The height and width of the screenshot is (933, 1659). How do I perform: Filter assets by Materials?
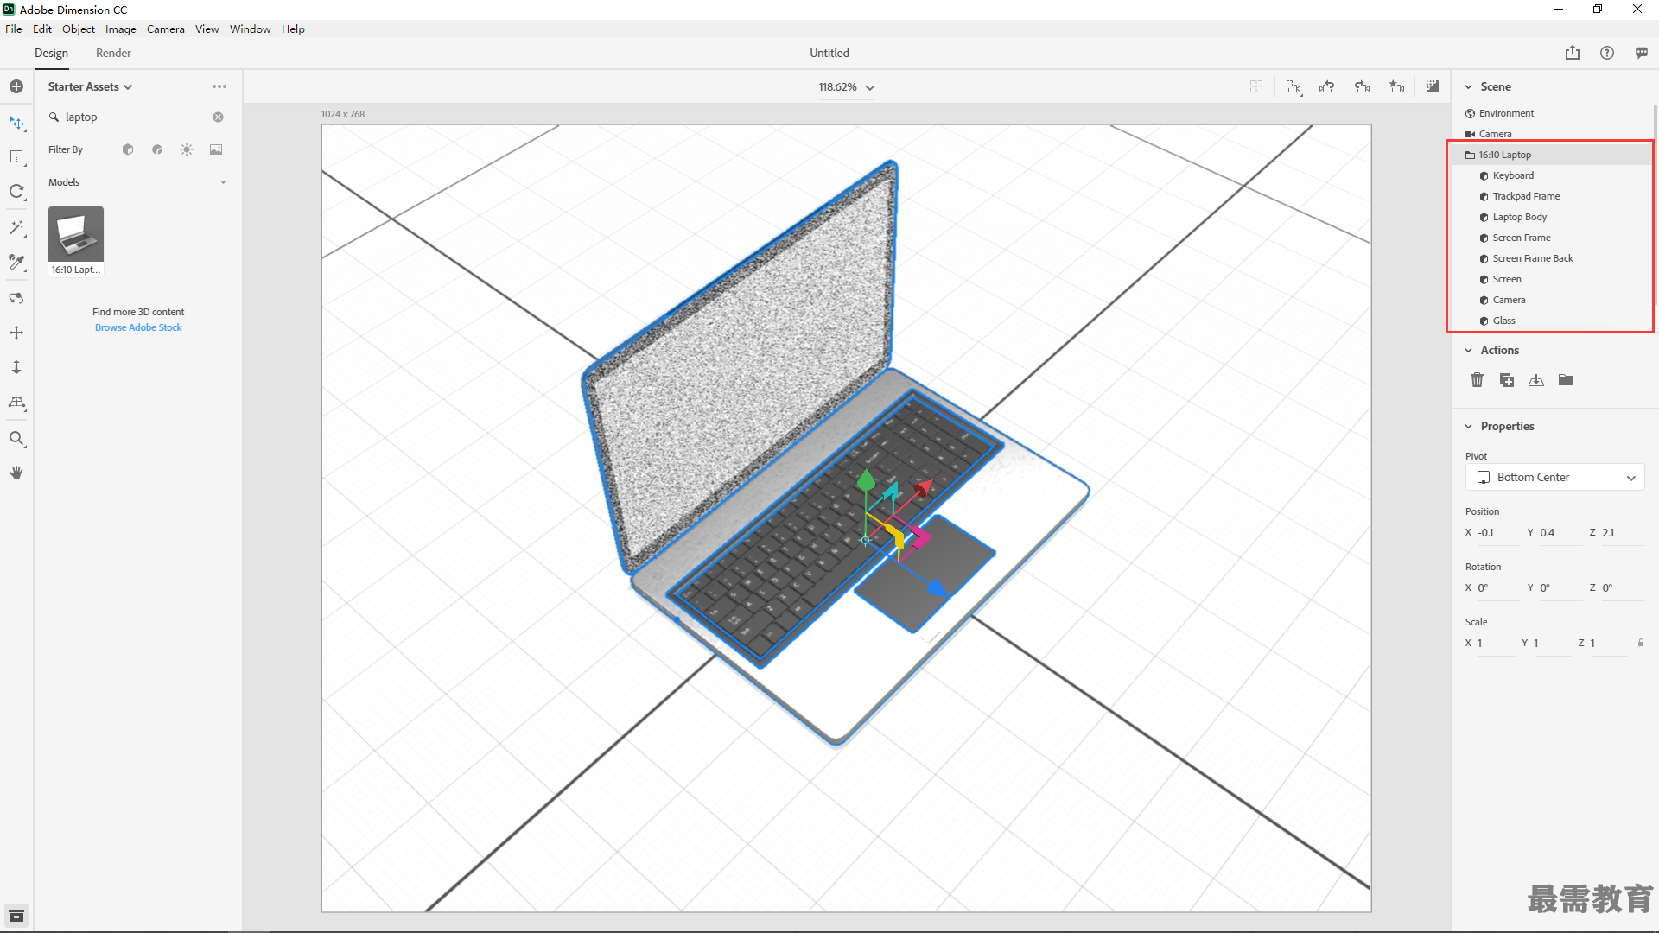[157, 149]
